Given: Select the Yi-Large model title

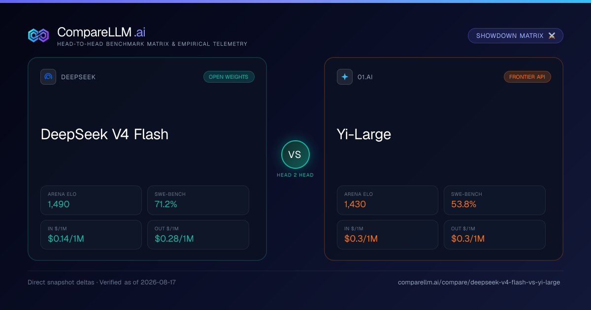Looking at the screenshot, I should [x=364, y=134].
